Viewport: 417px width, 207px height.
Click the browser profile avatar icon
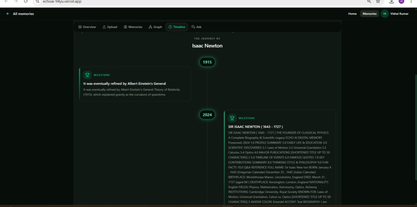tap(401, 2)
